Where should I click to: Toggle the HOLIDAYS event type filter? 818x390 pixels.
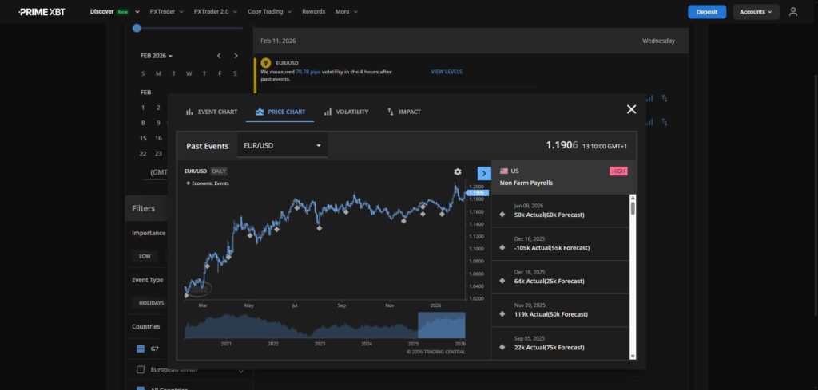(x=151, y=303)
